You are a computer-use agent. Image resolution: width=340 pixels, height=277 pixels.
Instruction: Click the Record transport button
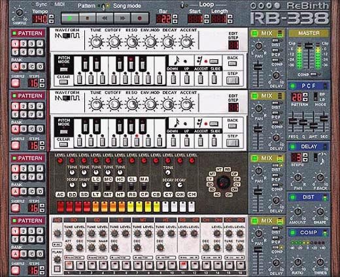coord(140,18)
